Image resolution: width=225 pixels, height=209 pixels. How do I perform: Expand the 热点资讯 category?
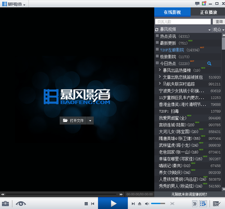157,35
